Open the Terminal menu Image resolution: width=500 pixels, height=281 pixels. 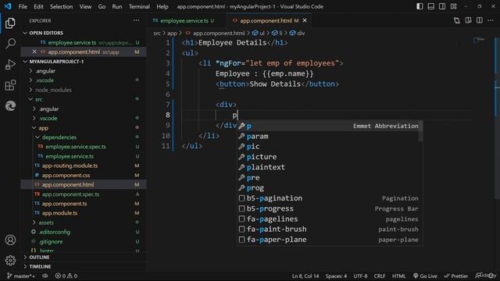pos(139,6)
